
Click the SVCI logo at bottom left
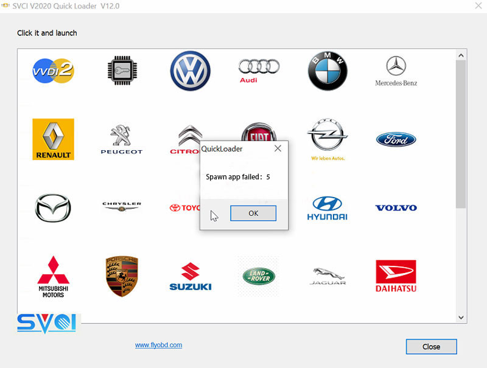point(47,324)
